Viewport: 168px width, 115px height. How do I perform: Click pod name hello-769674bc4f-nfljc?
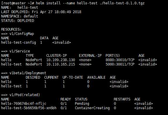24,104
